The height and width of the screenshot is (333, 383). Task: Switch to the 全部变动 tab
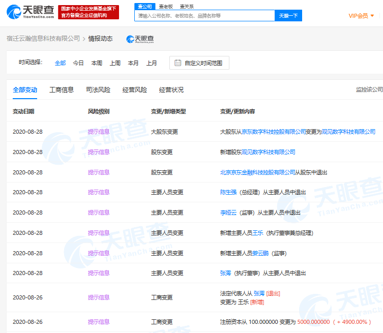[25, 90]
